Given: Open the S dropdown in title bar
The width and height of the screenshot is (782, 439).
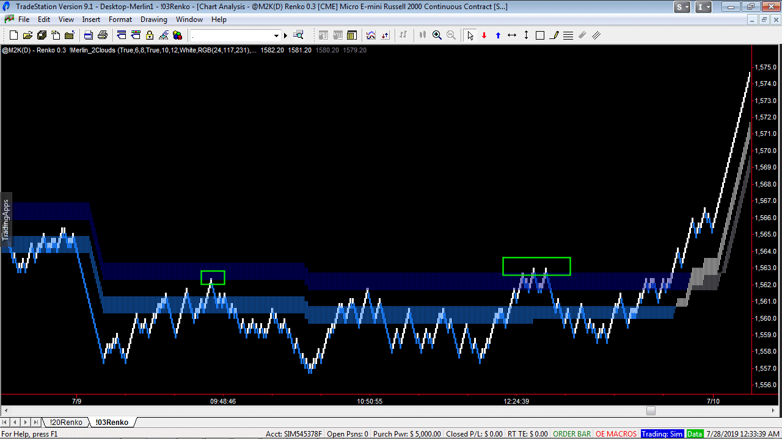Looking at the screenshot, I should point(682,7).
